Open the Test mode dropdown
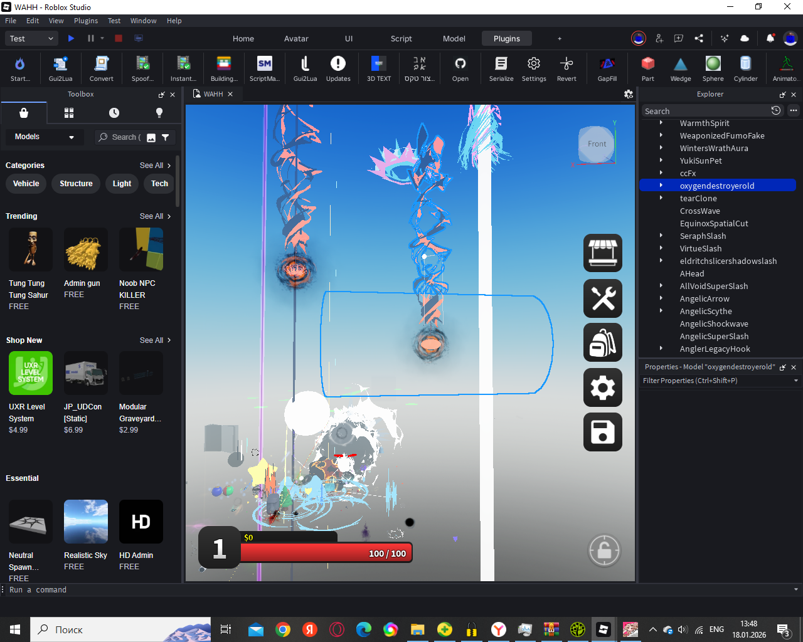Screen dimensions: 803x642 tap(33, 38)
